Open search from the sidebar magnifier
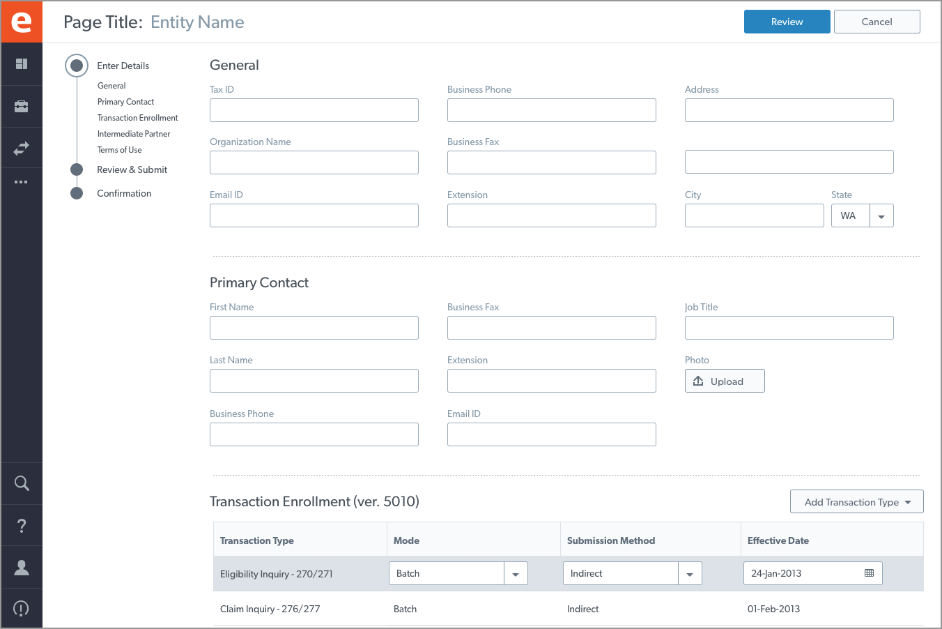Image resolution: width=942 pixels, height=629 pixels. click(22, 483)
